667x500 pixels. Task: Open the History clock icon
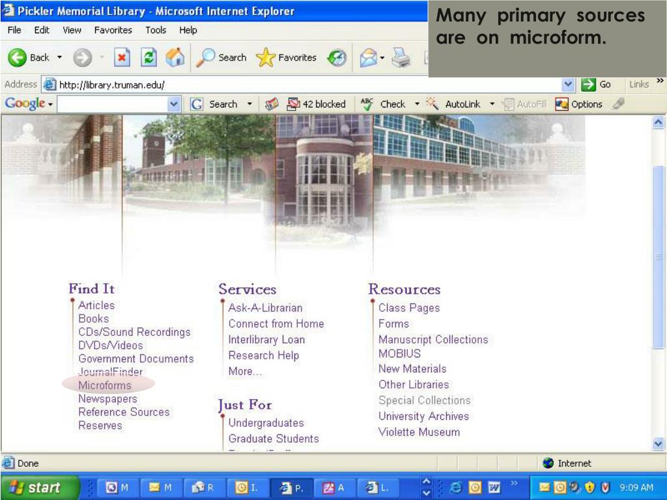coord(337,58)
